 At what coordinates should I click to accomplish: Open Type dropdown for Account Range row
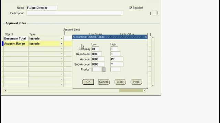(x=62, y=44)
